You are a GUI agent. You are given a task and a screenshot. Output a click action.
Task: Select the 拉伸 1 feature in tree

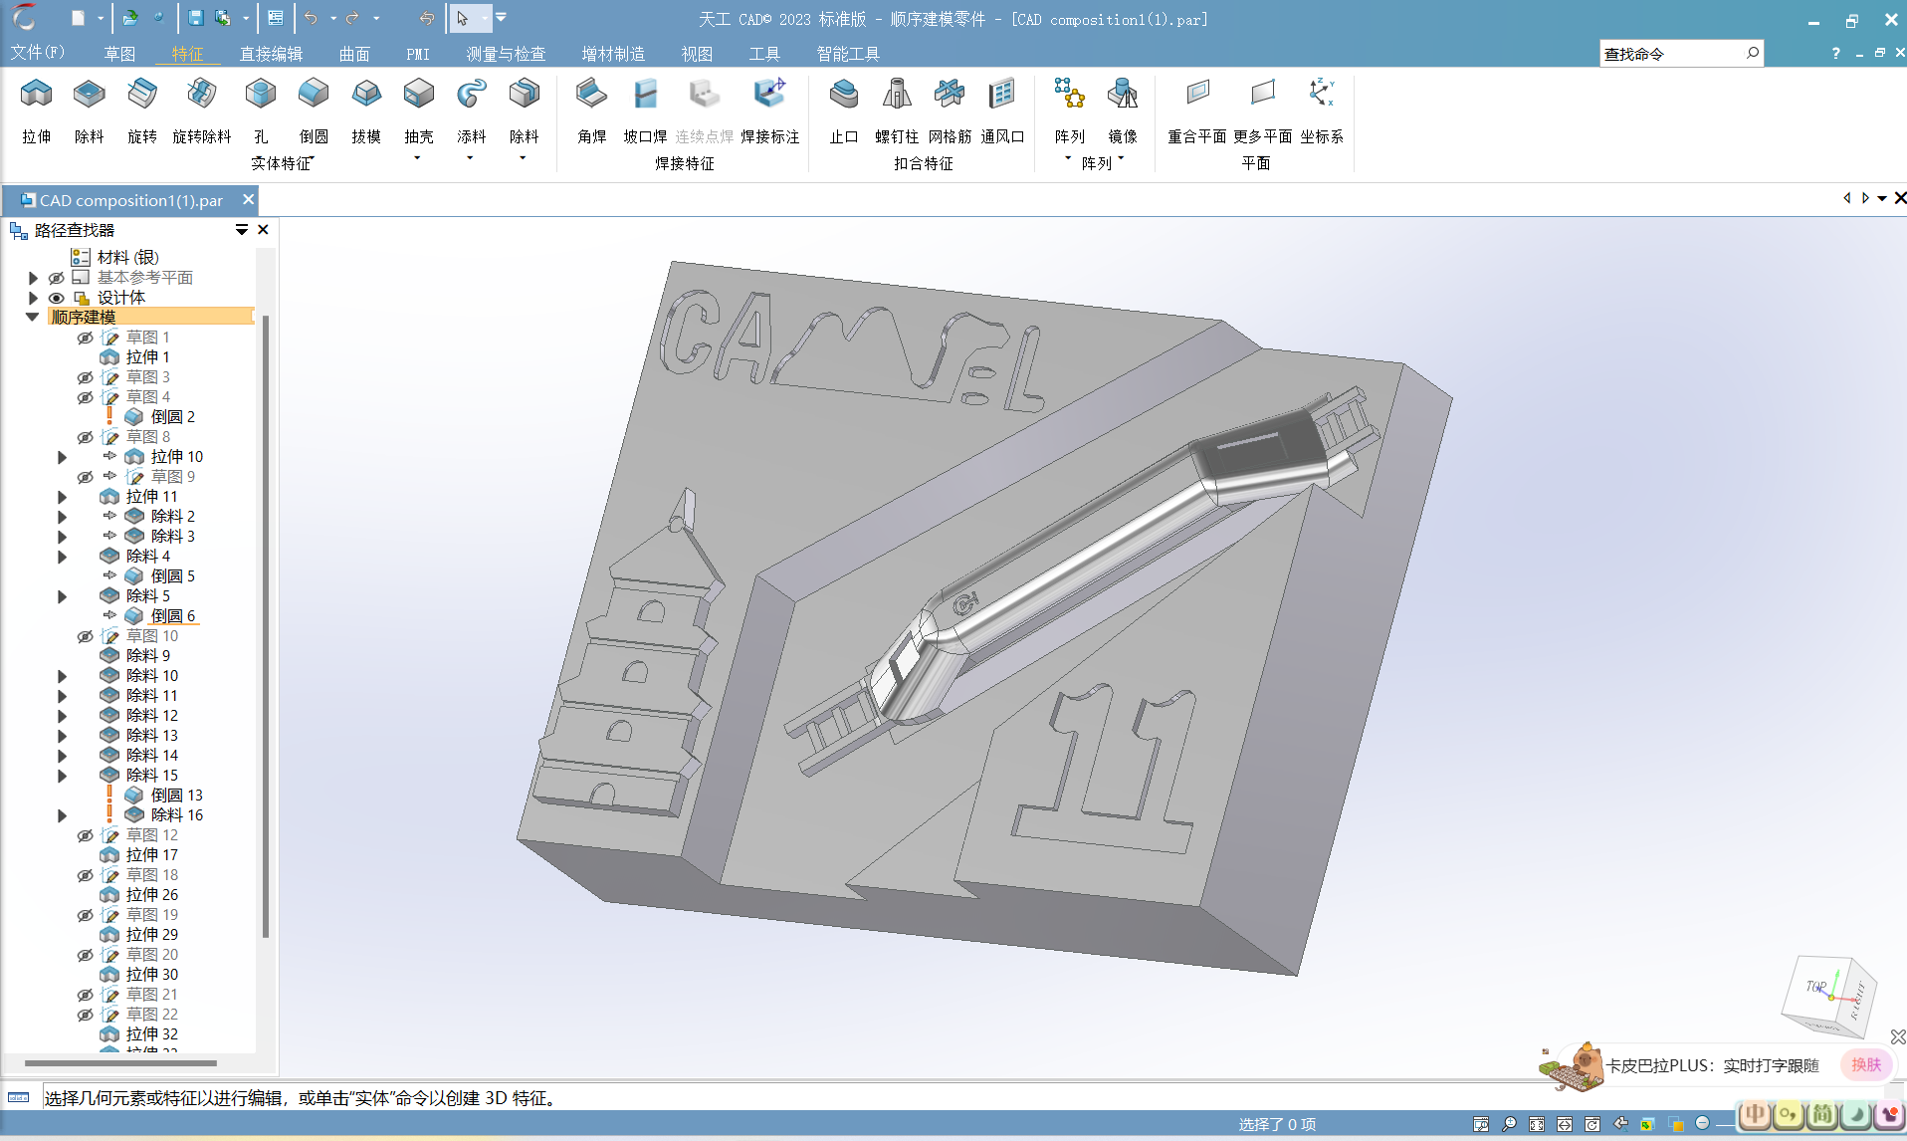pos(147,357)
